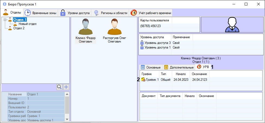Click lock icon of Уровень доступа 3
265x123 pixels.
click(142, 43)
